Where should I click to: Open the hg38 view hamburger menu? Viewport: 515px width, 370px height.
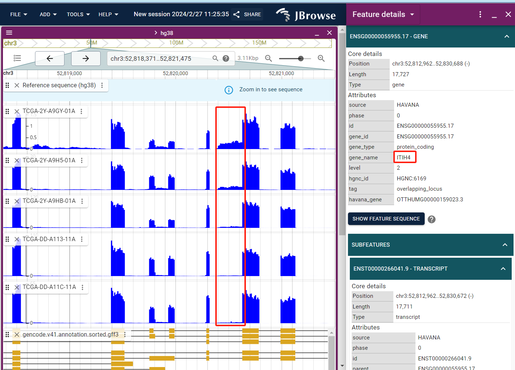(9, 33)
